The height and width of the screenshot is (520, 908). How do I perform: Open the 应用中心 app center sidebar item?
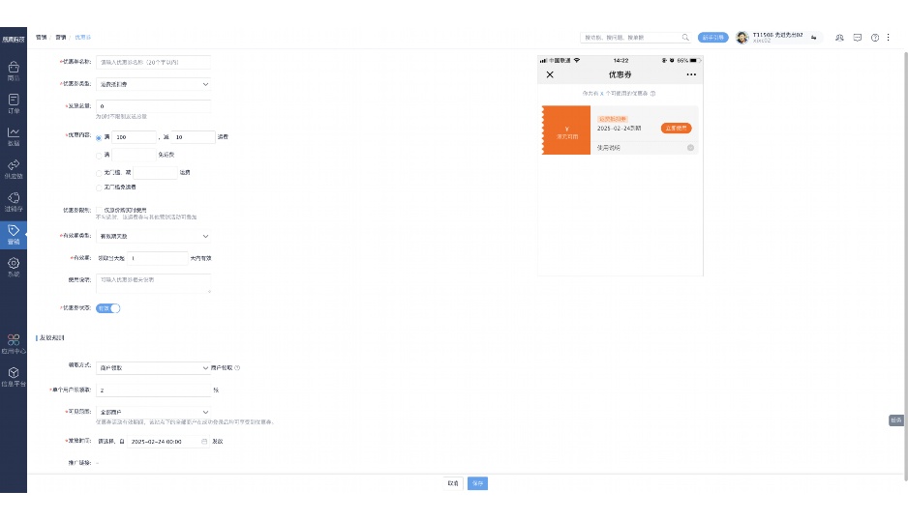(x=14, y=343)
